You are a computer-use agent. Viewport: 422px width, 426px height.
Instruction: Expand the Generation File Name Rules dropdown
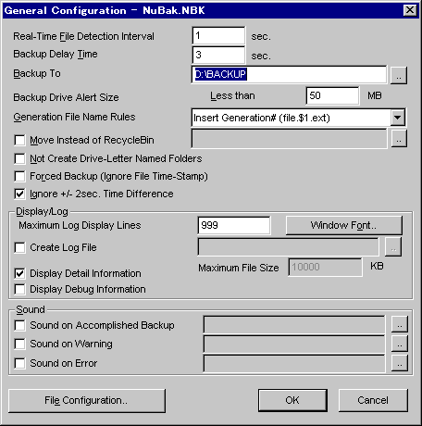point(397,118)
